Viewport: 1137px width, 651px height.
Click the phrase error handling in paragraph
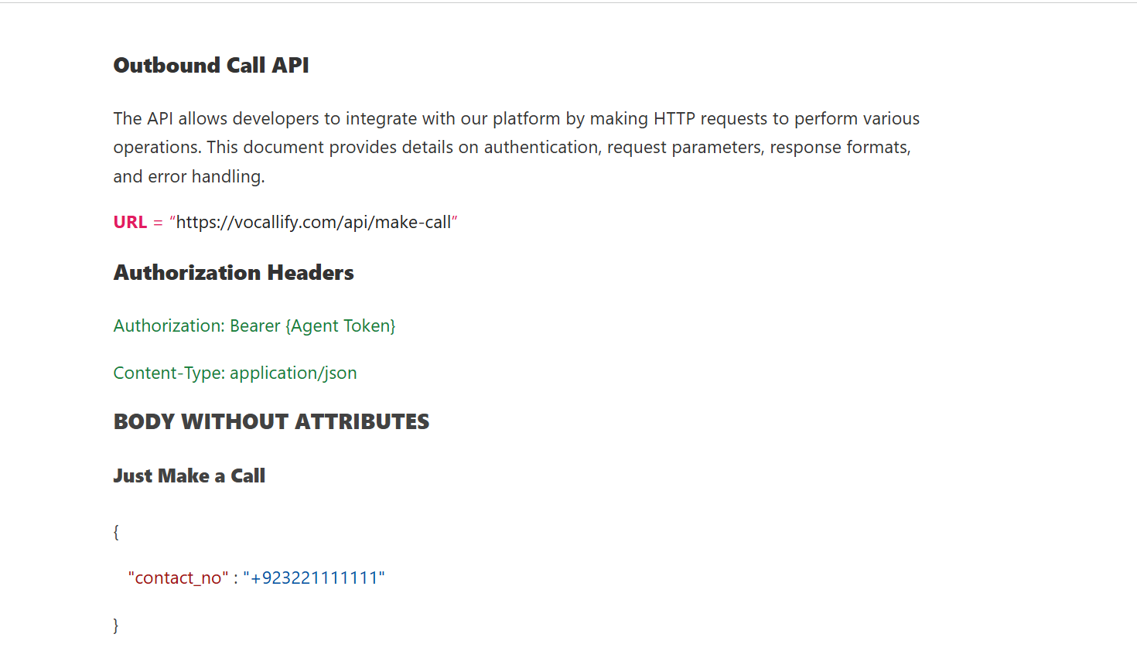point(206,177)
